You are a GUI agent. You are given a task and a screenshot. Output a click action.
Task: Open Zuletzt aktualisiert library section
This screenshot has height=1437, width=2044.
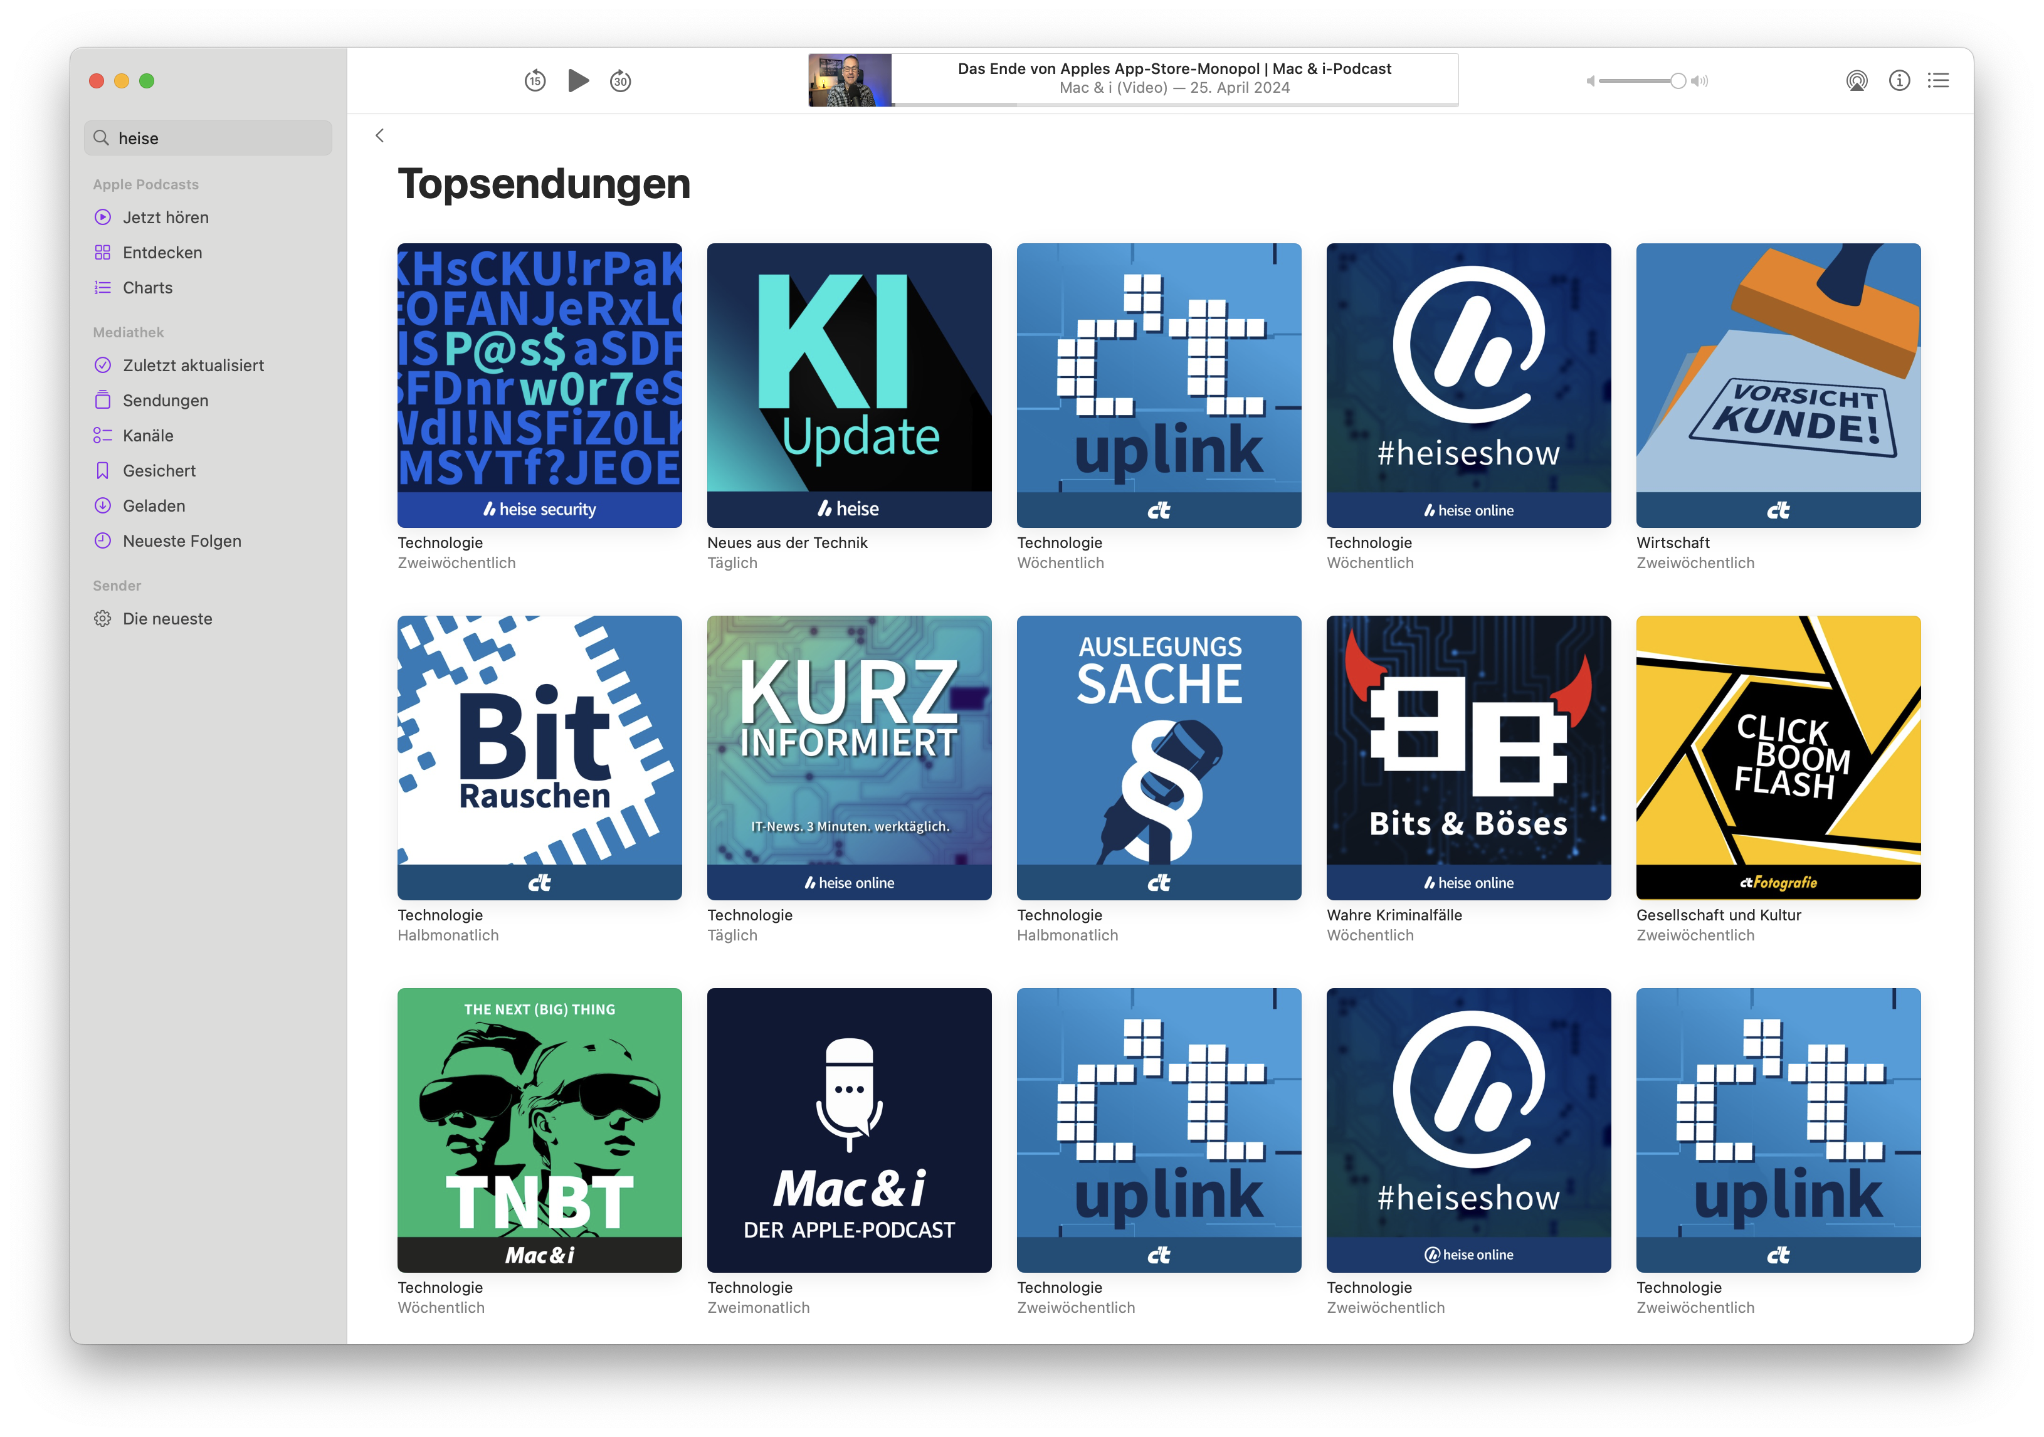(x=193, y=365)
